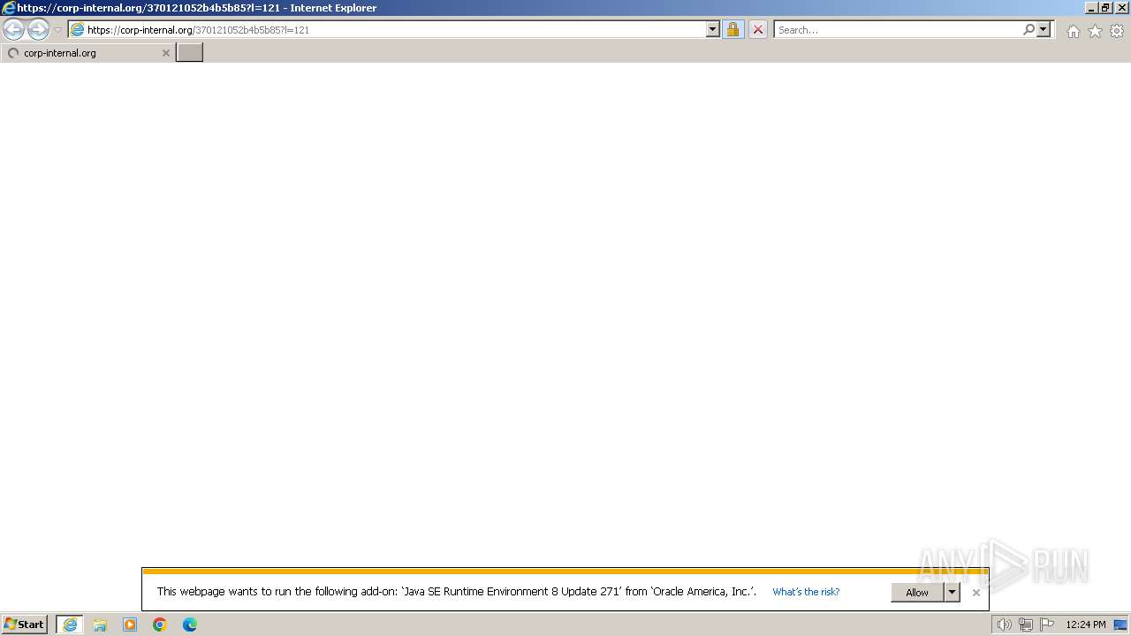Launch Windows Media Player from taskbar
Image resolution: width=1131 pixels, height=636 pixels.
[x=130, y=625]
